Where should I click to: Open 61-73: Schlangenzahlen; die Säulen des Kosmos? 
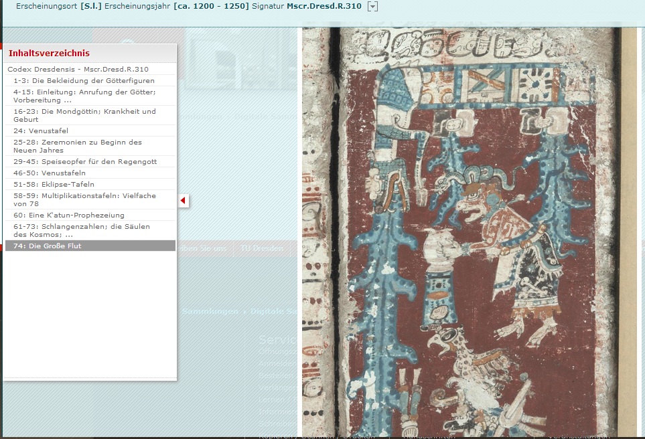(82, 230)
